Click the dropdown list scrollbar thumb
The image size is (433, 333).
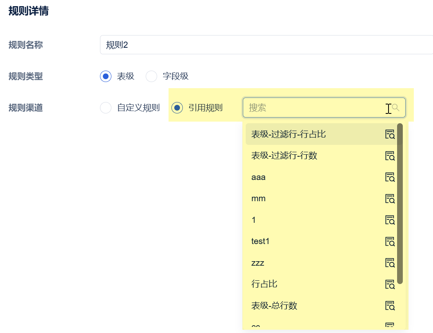click(x=400, y=204)
